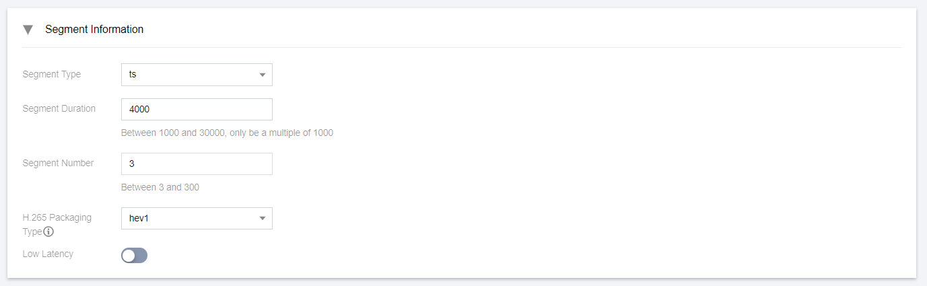Screen dimensions: 927x286
Task: Click the 'Between 1000 and 30000' hint text
Action: (227, 133)
